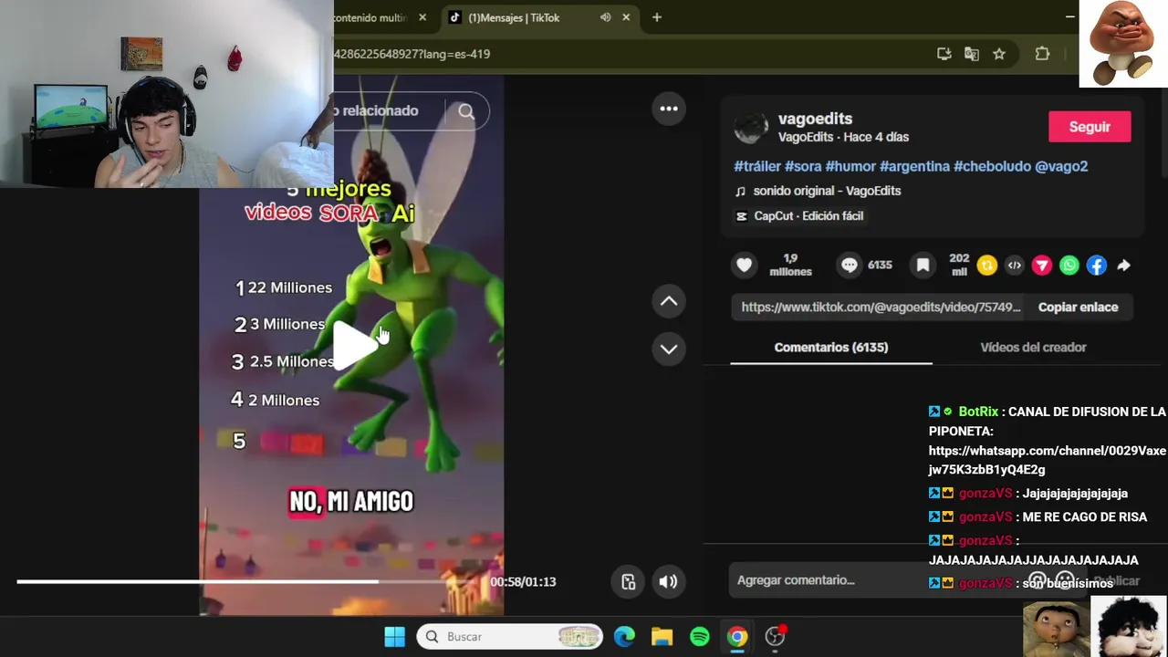Viewport: 1168px width, 657px height.
Task: Install app icon in address bar
Action: pyautogui.click(x=944, y=54)
